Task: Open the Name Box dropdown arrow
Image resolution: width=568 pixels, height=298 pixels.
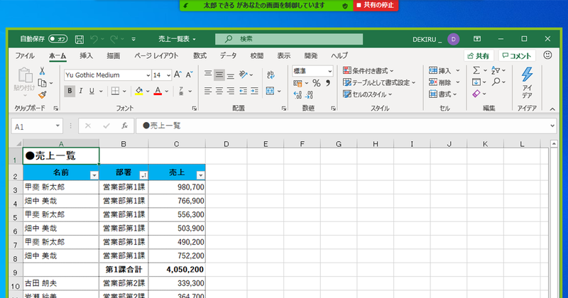Action: click(x=58, y=126)
